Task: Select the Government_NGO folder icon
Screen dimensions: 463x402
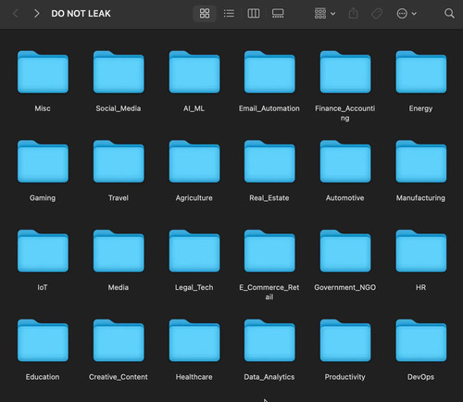Action: pyautogui.click(x=345, y=251)
